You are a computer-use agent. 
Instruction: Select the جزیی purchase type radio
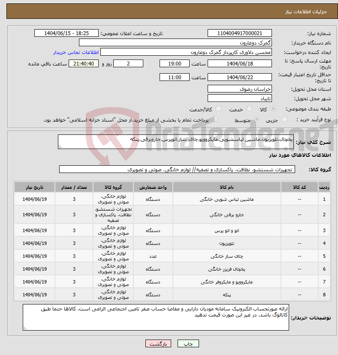pyautogui.click(x=284, y=119)
